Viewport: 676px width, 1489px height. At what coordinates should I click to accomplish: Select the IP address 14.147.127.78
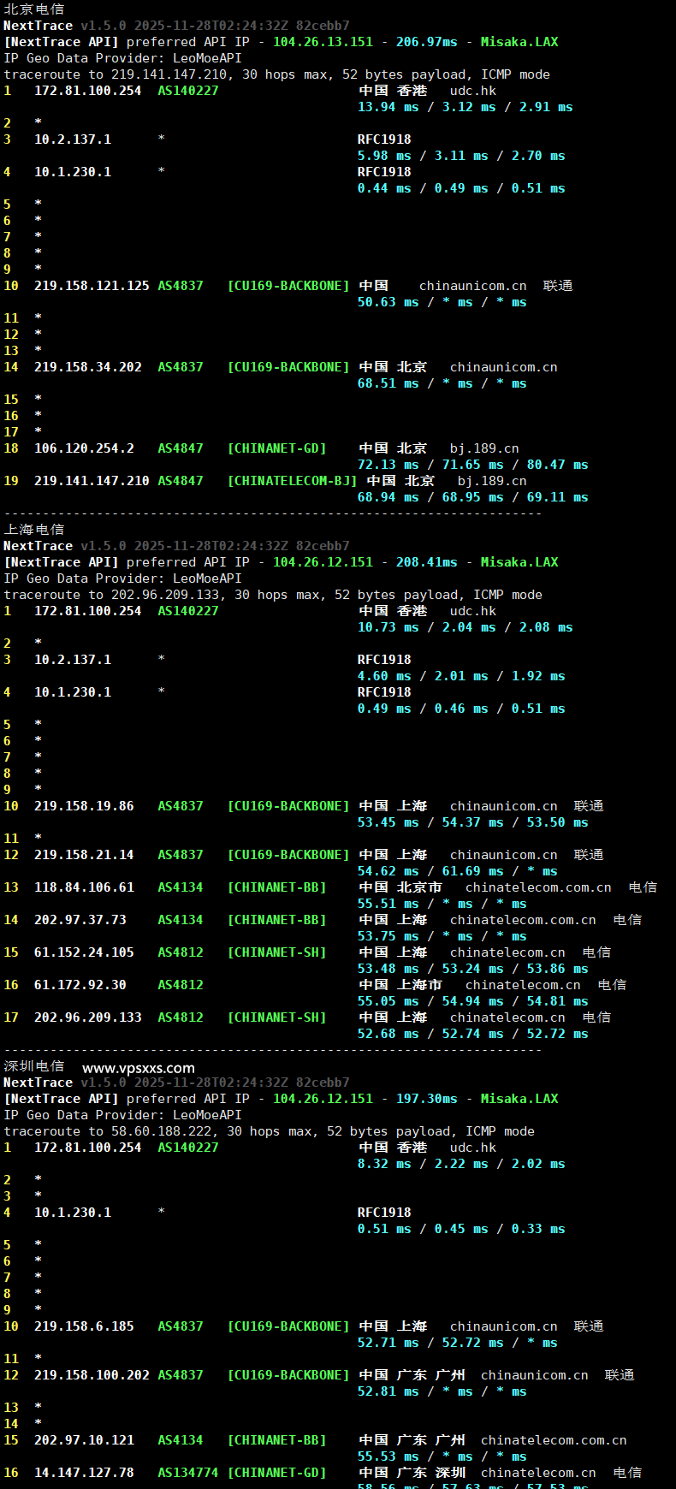pyautogui.click(x=84, y=1473)
